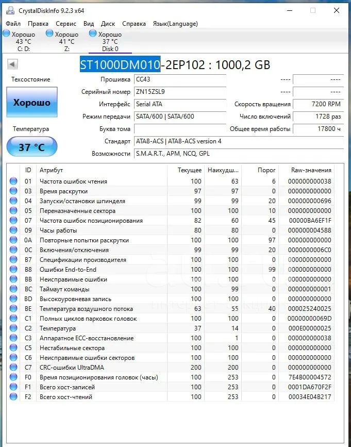Click status orb of attribute 0A row
Screen dimensions: 351x447
tap(13, 240)
